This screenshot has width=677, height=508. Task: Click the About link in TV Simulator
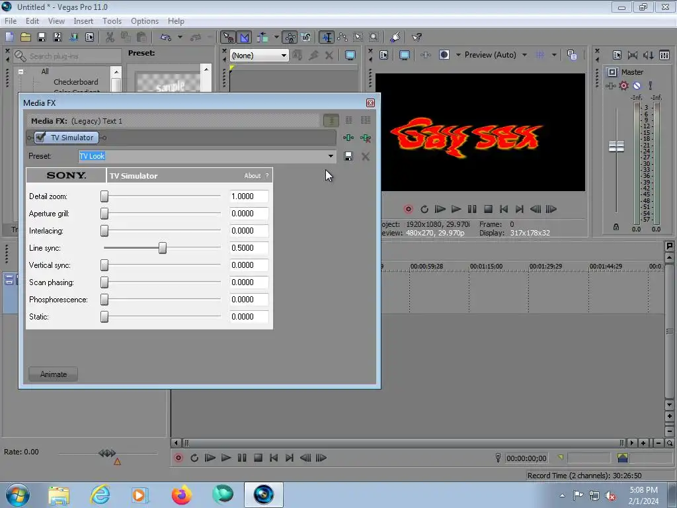(x=252, y=175)
